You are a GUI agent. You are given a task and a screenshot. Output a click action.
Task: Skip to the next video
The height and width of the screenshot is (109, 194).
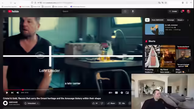12,93
